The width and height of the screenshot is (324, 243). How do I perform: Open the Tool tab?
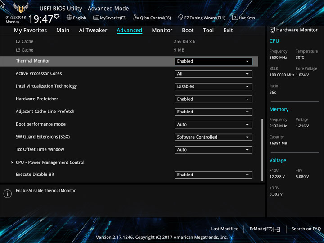208,31
